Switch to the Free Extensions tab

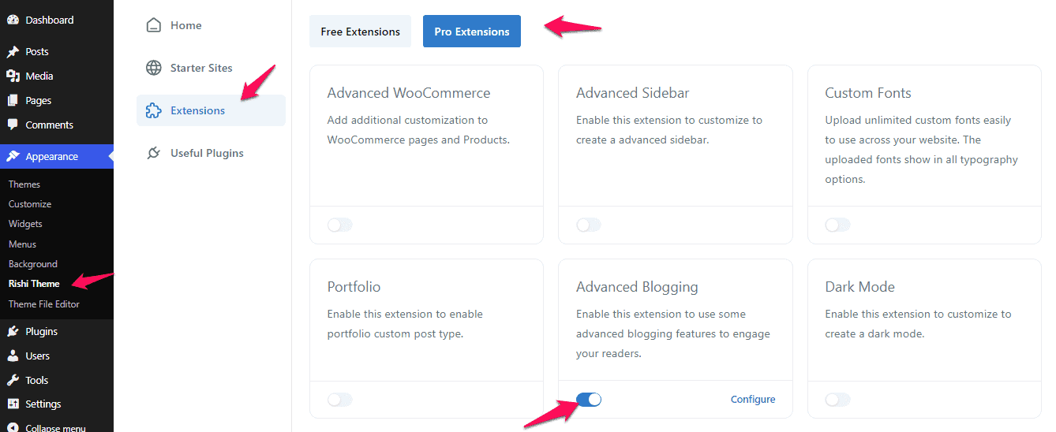[360, 32]
